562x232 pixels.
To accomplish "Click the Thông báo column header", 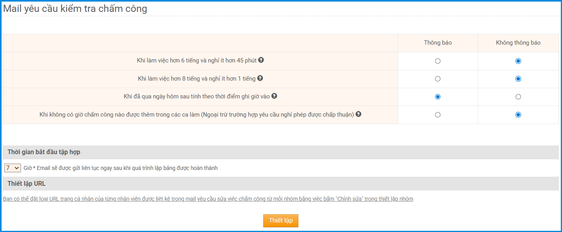I will [x=438, y=43].
